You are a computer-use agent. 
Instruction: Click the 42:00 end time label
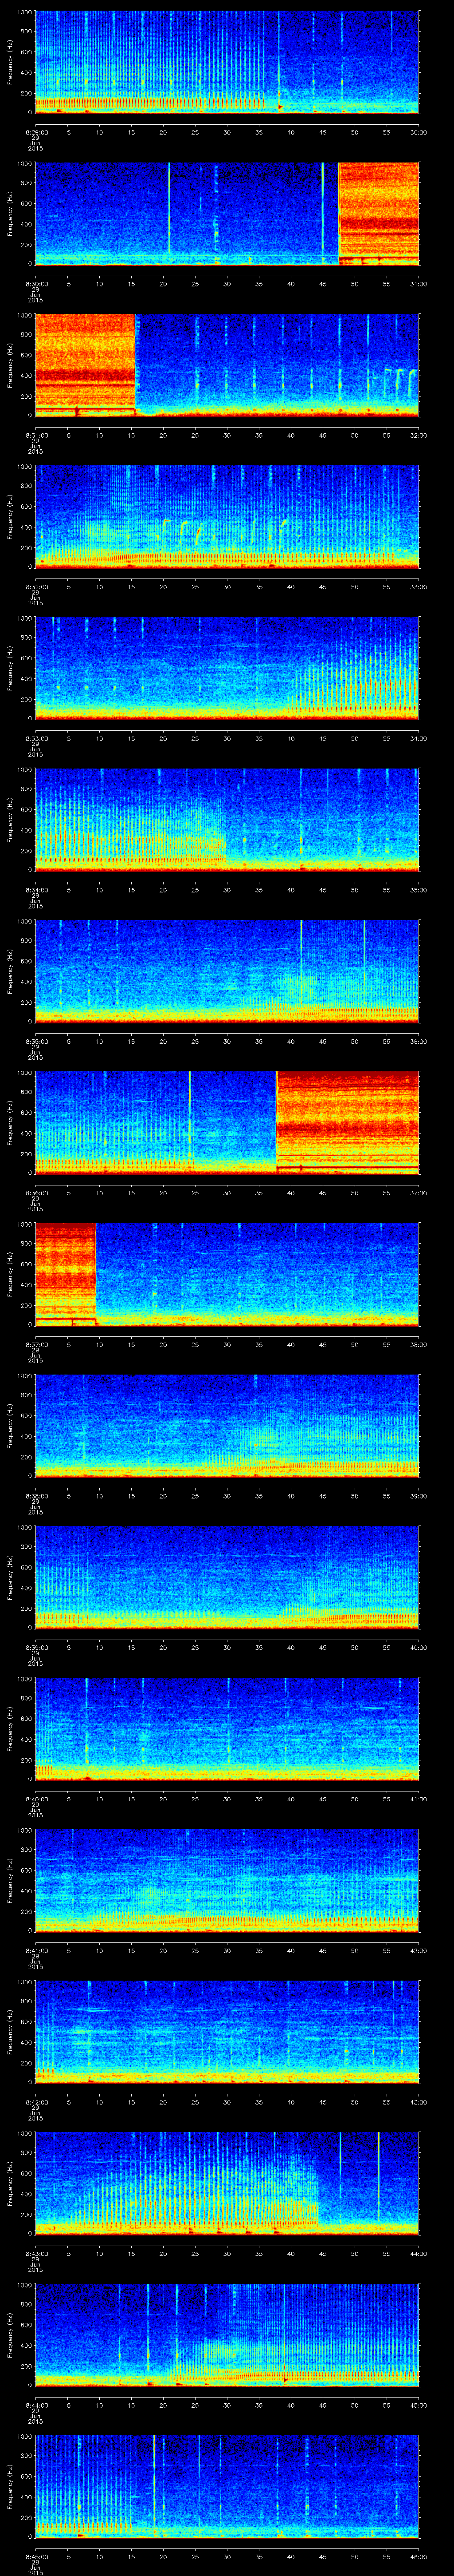(x=418, y=1950)
